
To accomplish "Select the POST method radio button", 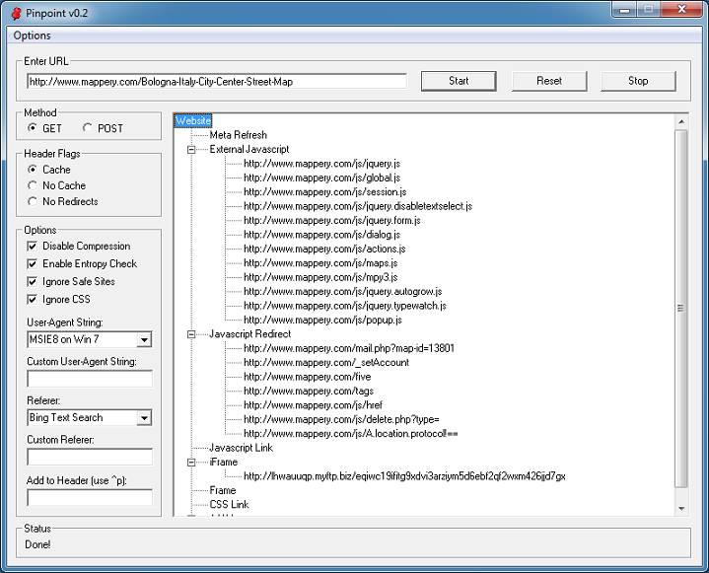I will (x=88, y=128).
